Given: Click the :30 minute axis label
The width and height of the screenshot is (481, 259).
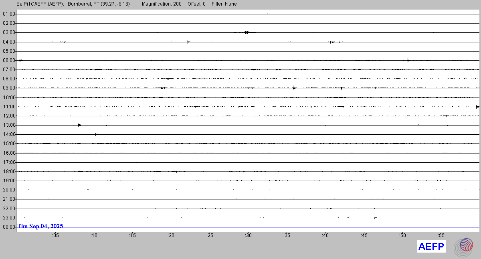Looking at the screenshot, I should click(248, 235).
